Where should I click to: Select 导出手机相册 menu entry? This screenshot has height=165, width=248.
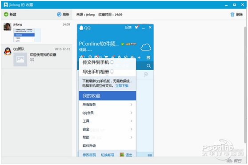[x=108, y=72]
